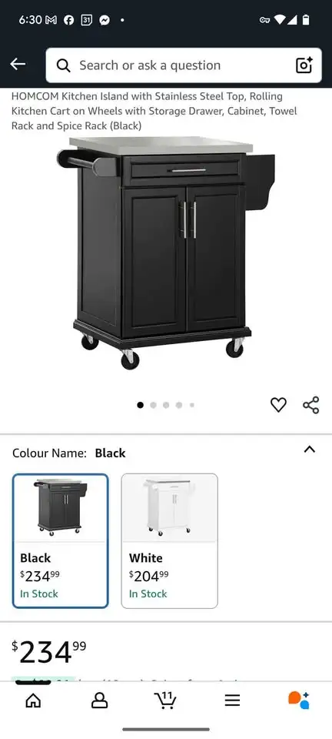Open camera lens search icon
332x739 pixels.
[304, 65]
